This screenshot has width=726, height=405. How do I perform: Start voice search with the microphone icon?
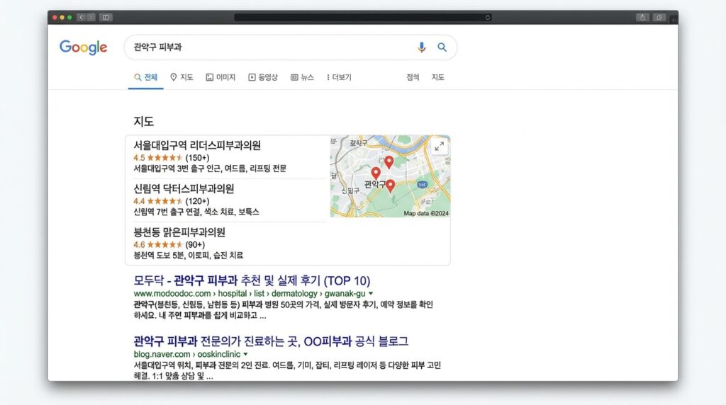[421, 47]
